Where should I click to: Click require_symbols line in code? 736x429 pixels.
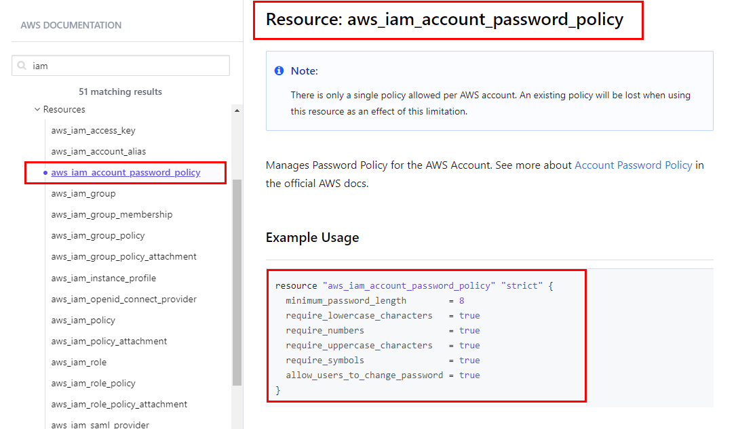pos(383,361)
